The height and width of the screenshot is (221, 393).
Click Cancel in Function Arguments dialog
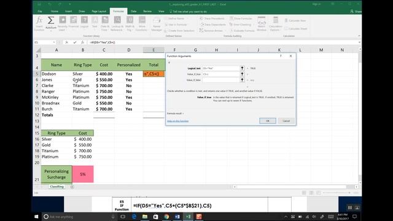[x=286, y=121]
